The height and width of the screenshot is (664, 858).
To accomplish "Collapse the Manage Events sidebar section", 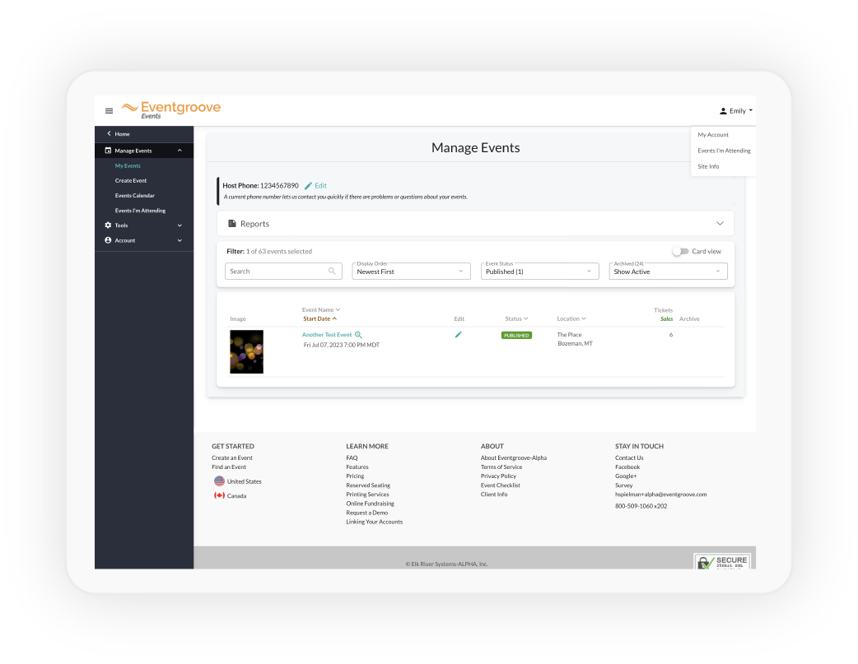I will tap(180, 151).
